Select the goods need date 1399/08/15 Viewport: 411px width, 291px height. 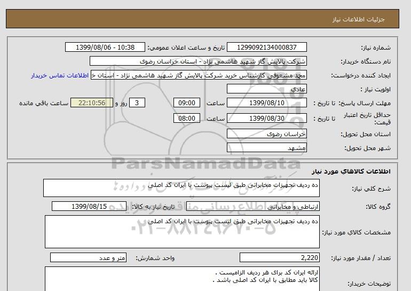[89, 207]
